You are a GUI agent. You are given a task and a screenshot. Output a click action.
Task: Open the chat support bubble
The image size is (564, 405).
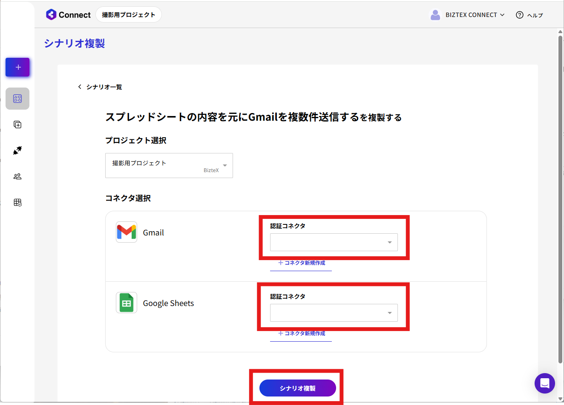545,383
